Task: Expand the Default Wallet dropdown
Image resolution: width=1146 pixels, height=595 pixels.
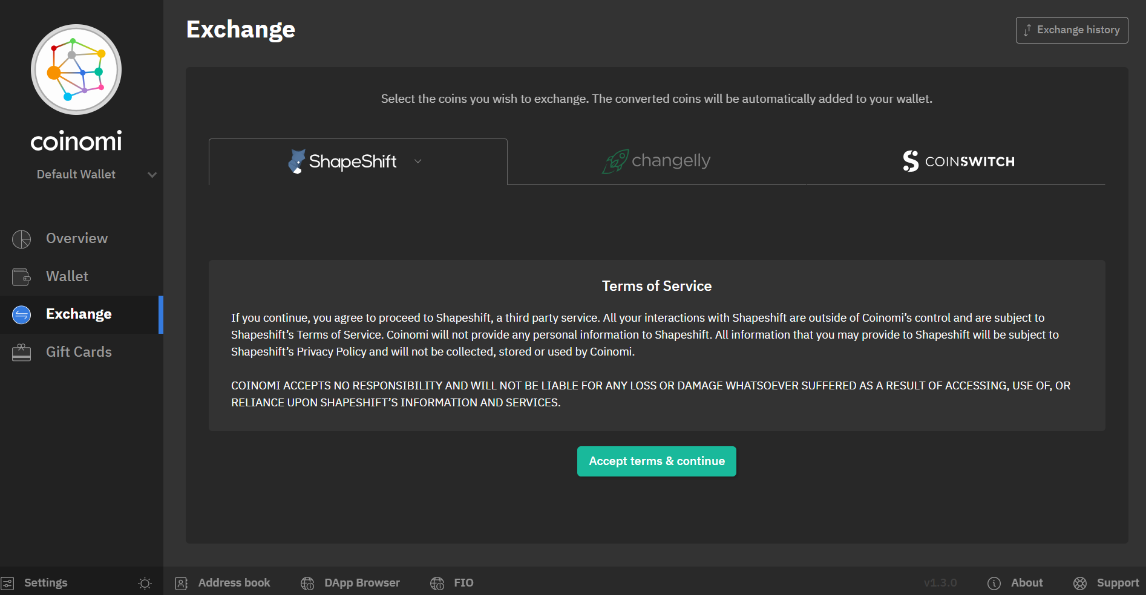Action: pyautogui.click(x=152, y=175)
